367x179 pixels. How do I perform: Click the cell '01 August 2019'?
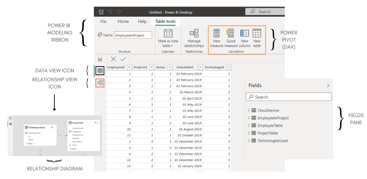click(188, 129)
